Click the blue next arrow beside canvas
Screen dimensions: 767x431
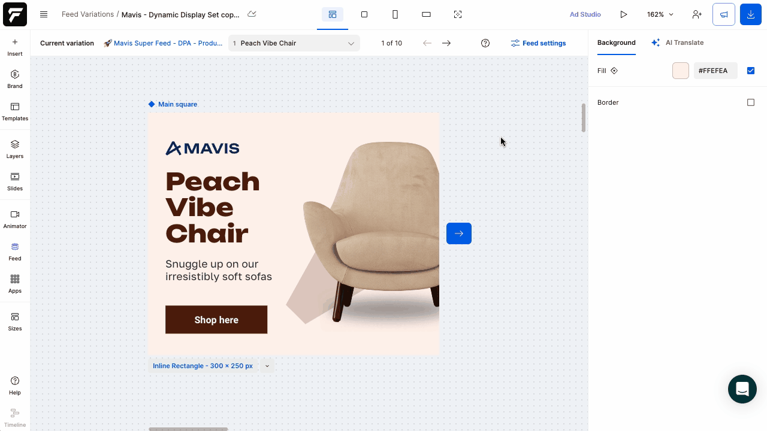[459, 233]
